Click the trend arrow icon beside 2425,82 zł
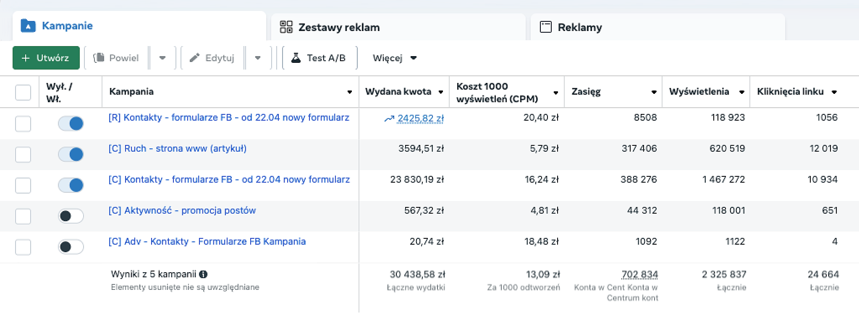This screenshot has width=859, height=315. [x=389, y=119]
